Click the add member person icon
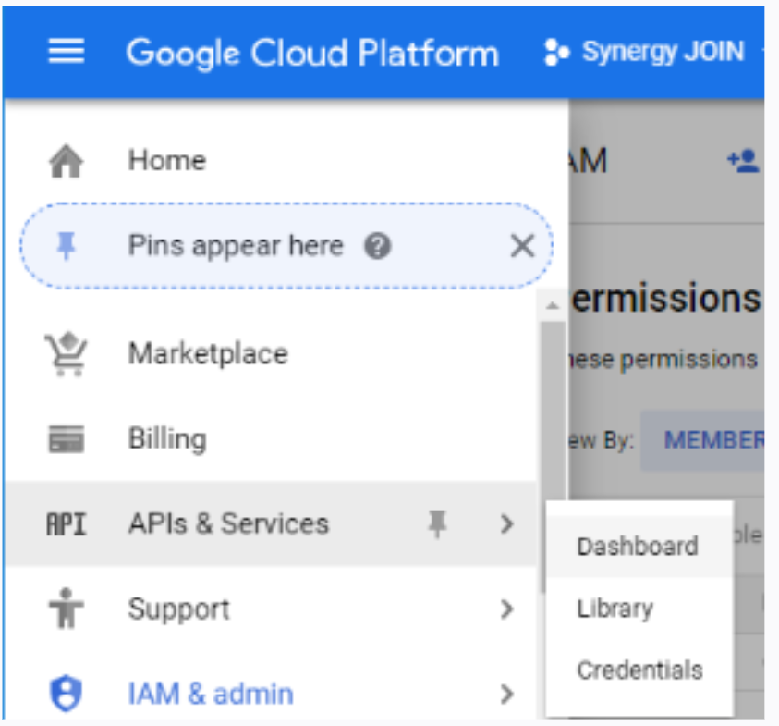779x726 pixels. coord(743,161)
